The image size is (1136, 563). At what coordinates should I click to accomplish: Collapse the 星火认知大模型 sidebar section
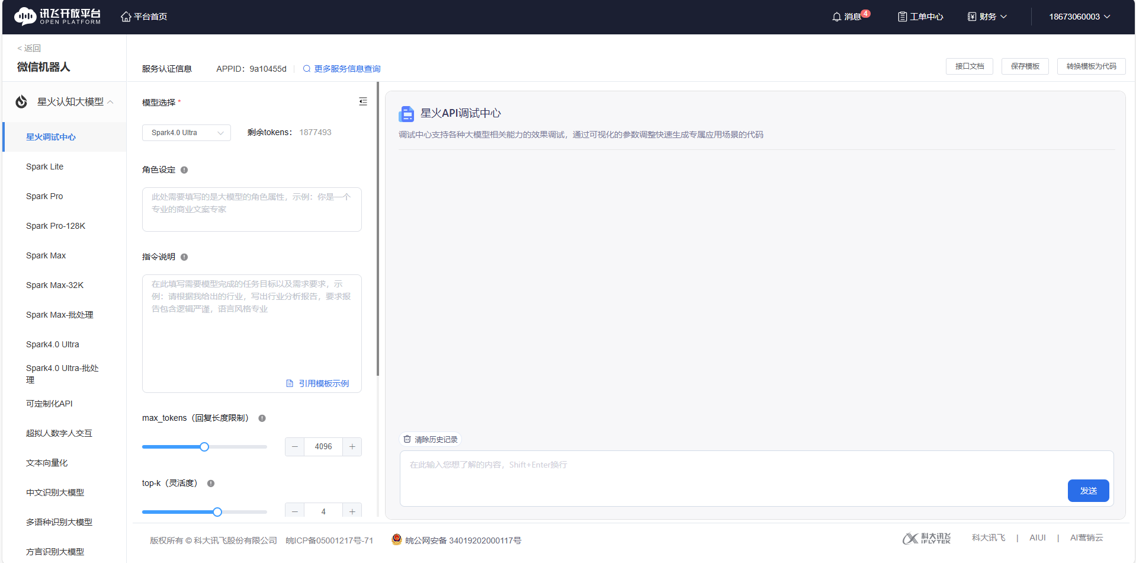(110, 102)
